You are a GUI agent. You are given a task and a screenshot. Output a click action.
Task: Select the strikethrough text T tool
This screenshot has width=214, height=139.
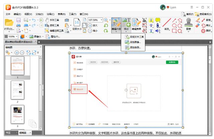tap(151, 25)
